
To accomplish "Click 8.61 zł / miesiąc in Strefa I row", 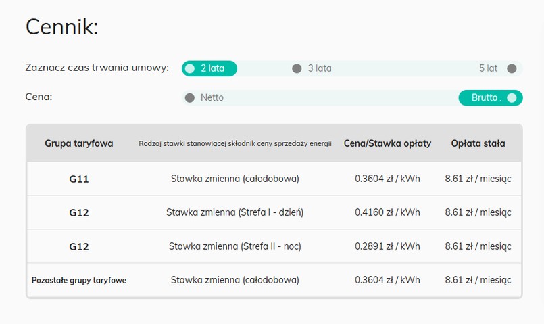I will coord(478,212).
